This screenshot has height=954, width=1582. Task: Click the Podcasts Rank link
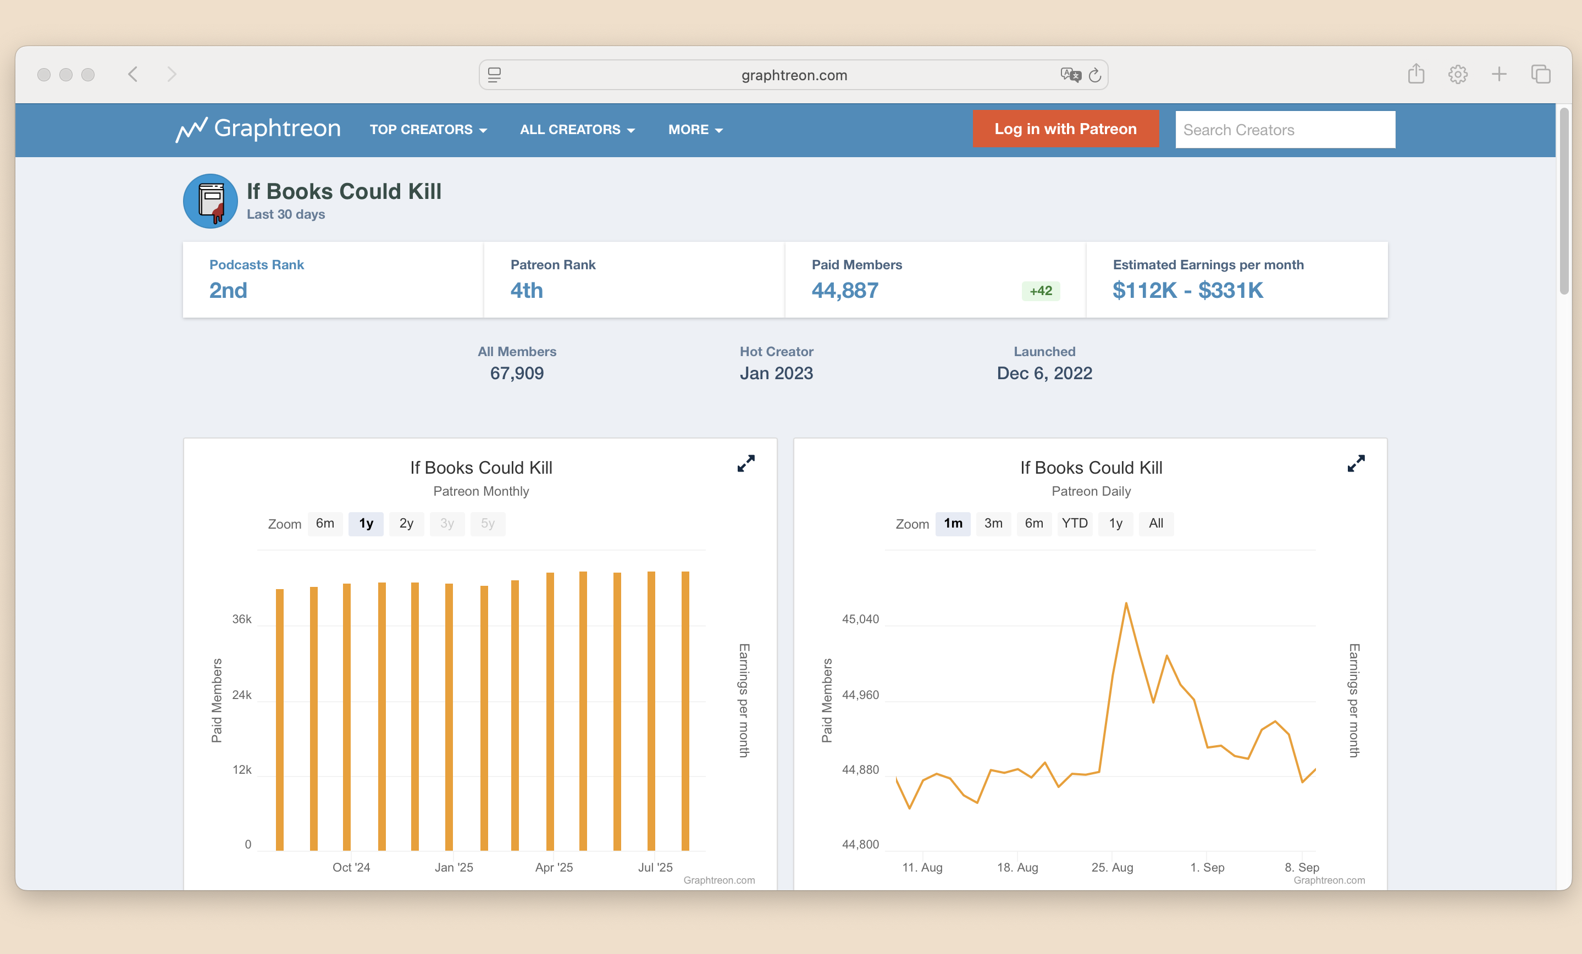[256, 264]
